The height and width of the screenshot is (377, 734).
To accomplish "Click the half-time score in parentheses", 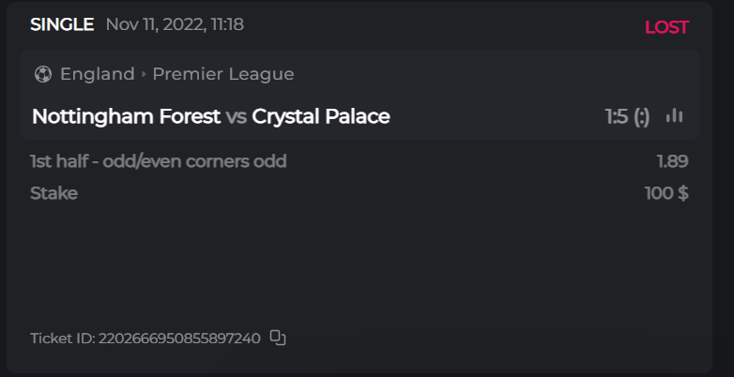I will (x=641, y=116).
